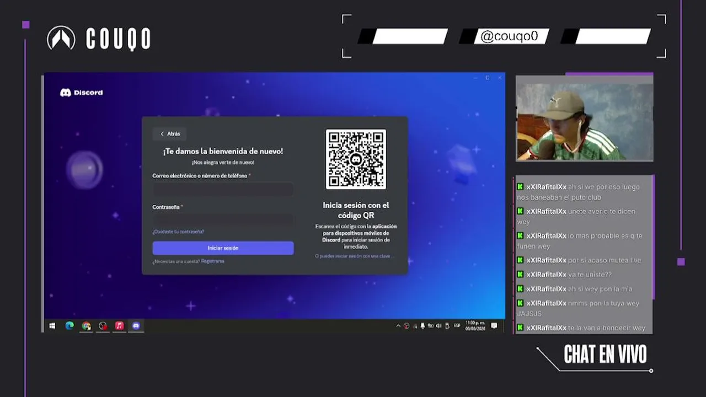This screenshot has height=397, width=706.
Task: Click the Discord login QR code
Action: tap(356, 159)
